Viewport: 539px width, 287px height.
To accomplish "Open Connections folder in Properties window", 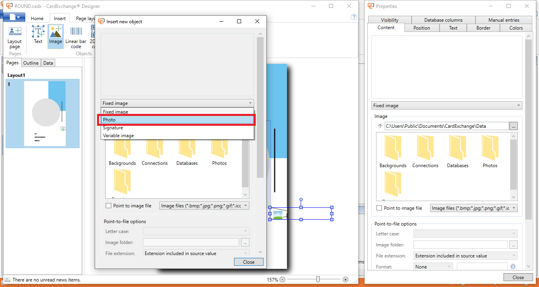I will click(425, 152).
